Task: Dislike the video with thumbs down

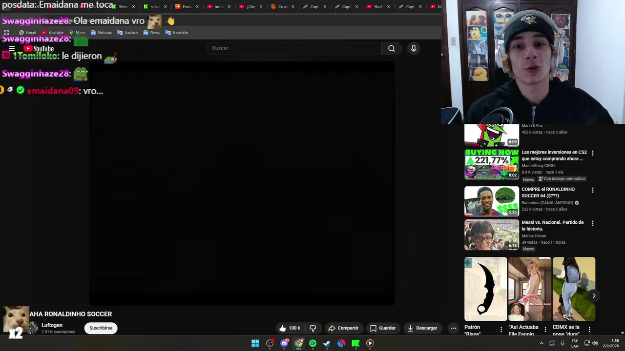Action: tap(313, 328)
